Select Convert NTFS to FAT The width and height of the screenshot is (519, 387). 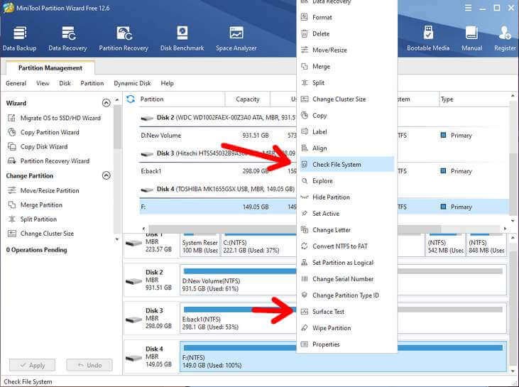point(346,246)
